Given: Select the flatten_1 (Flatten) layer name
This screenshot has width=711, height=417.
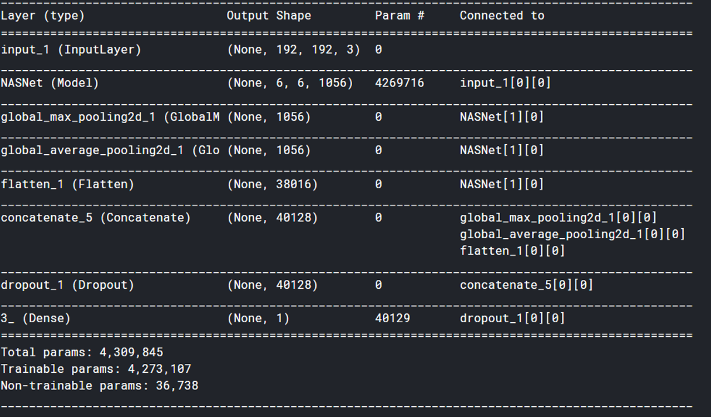Looking at the screenshot, I should coord(68,184).
